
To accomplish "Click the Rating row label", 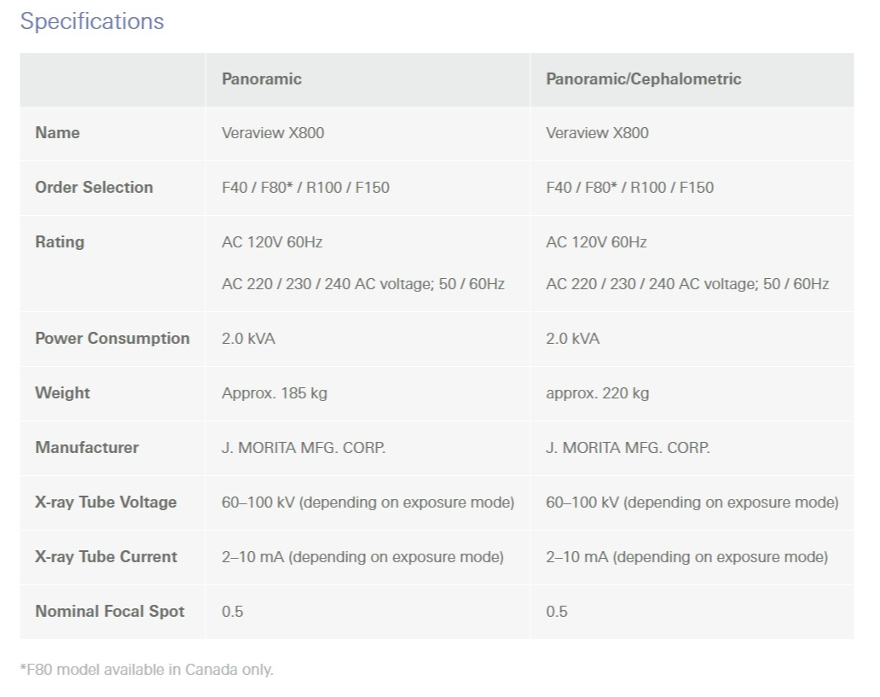I will click(x=60, y=242).
